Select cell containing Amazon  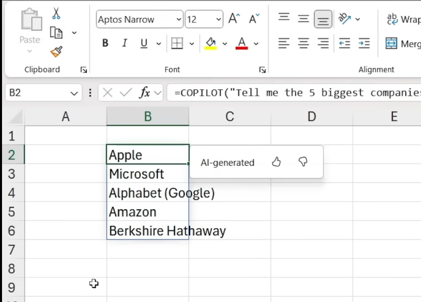click(x=148, y=211)
